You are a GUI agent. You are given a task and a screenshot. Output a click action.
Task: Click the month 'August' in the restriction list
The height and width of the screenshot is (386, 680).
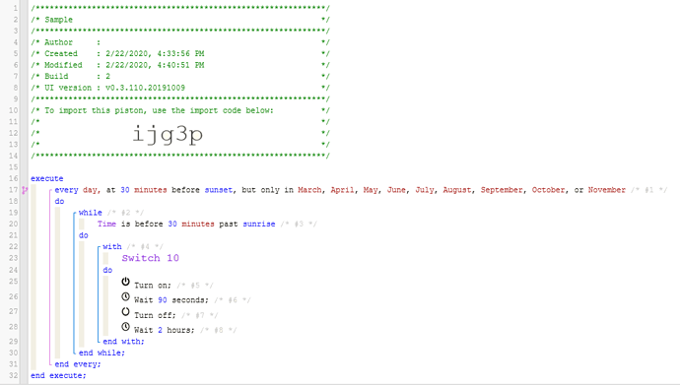[x=456, y=190]
